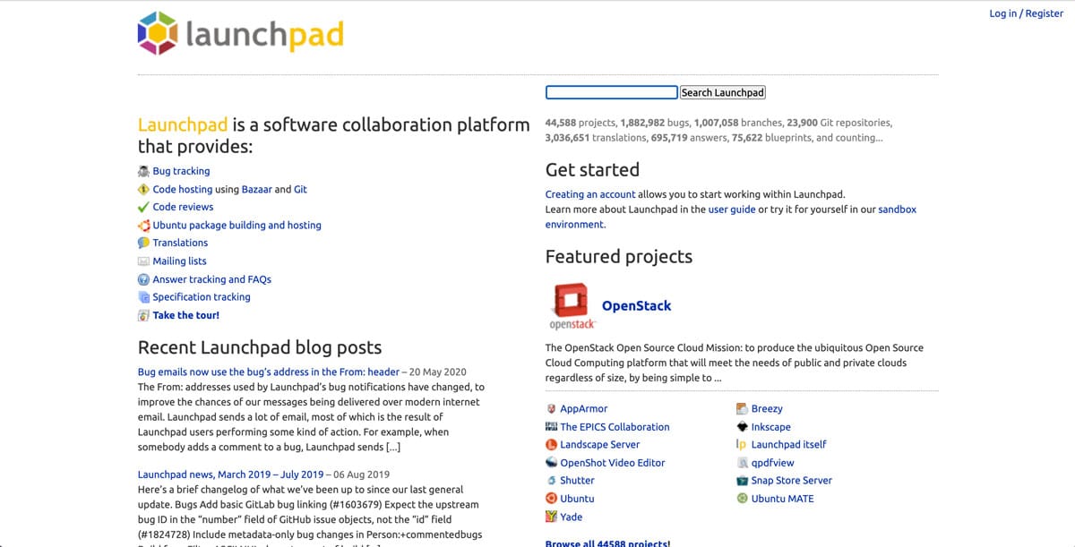The height and width of the screenshot is (547, 1075).
Task: Click the Launchpad itself 'lp' icon
Action: (742, 445)
